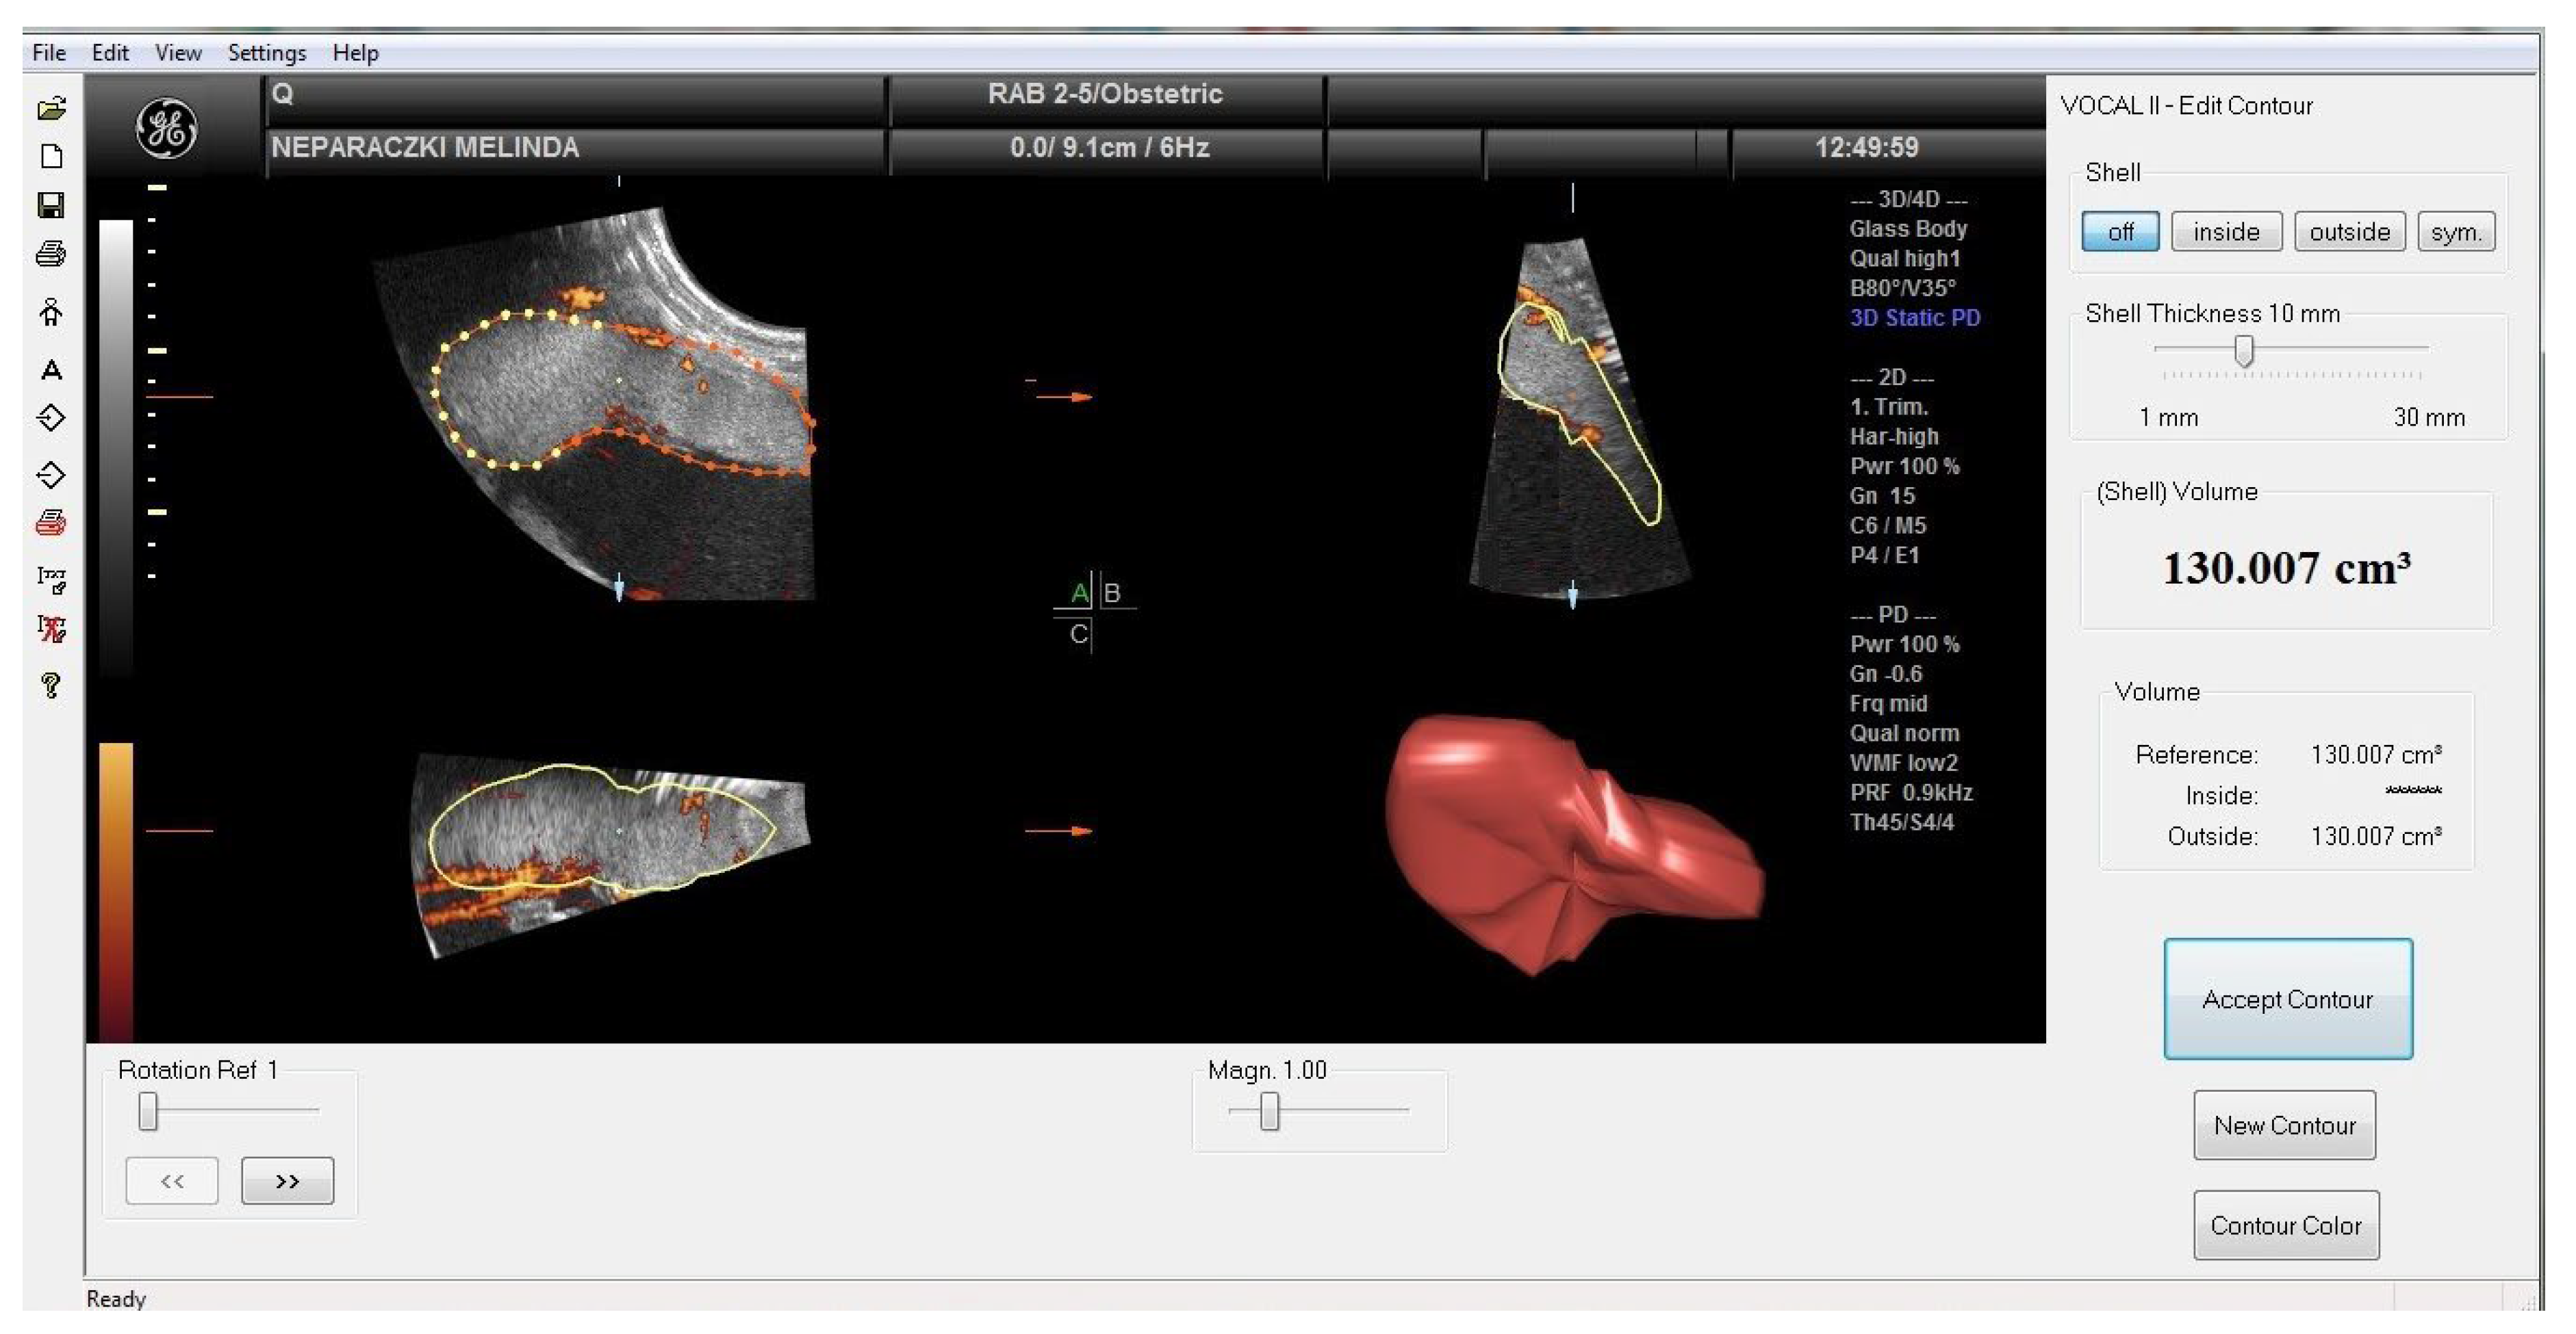
Task: Select the text annotation 'A' tool
Action: [51, 371]
